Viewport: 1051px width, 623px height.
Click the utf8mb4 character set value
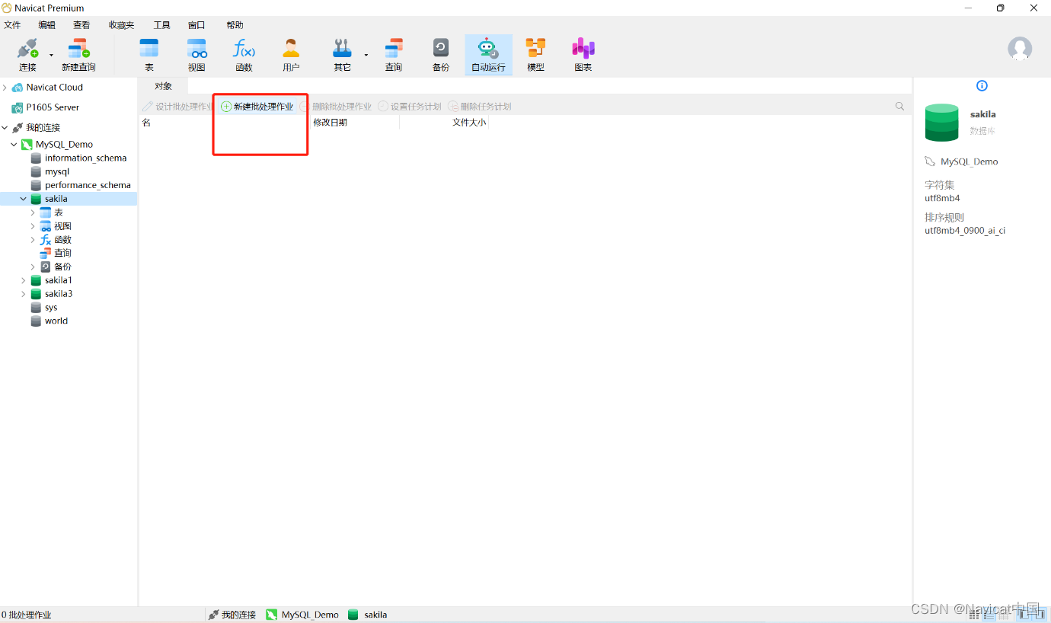(x=942, y=198)
